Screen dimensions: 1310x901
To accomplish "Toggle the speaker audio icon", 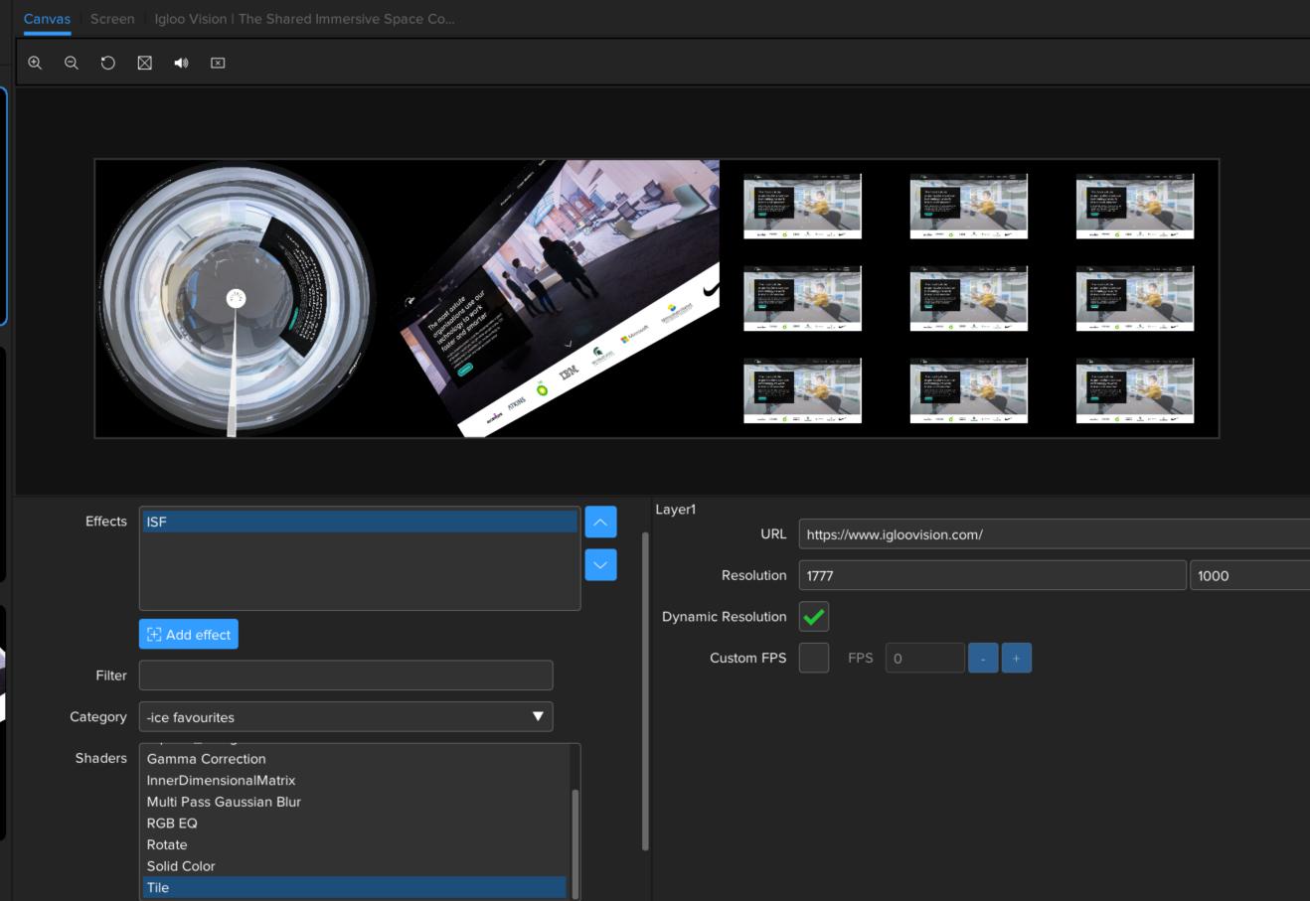I will click(181, 63).
